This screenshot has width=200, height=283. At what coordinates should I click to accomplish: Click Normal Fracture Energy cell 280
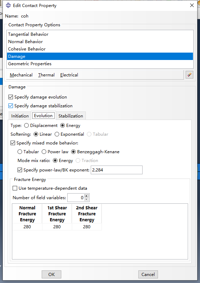pyautogui.click(x=27, y=227)
